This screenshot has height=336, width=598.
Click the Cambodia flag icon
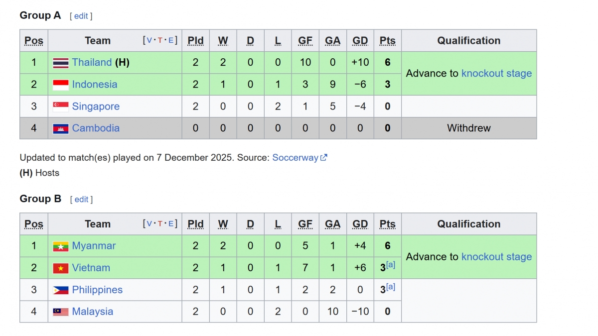[61, 128]
